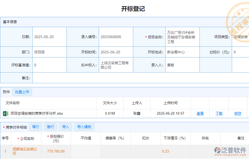Viewport: 249px width, 159px height.
Task: Click the 批量上传 button in attachments
Action: click(x=22, y=92)
